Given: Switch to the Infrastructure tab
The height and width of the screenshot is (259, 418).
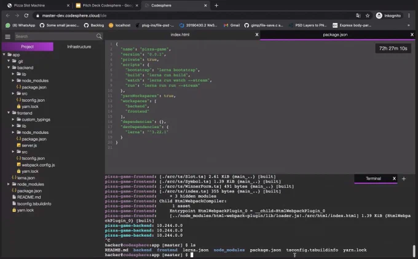Looking at the screenshot, I should coord(79,47).
